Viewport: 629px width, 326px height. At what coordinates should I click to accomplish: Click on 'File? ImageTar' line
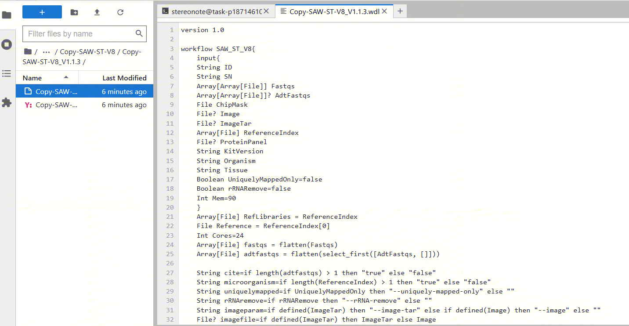[224, 123]
